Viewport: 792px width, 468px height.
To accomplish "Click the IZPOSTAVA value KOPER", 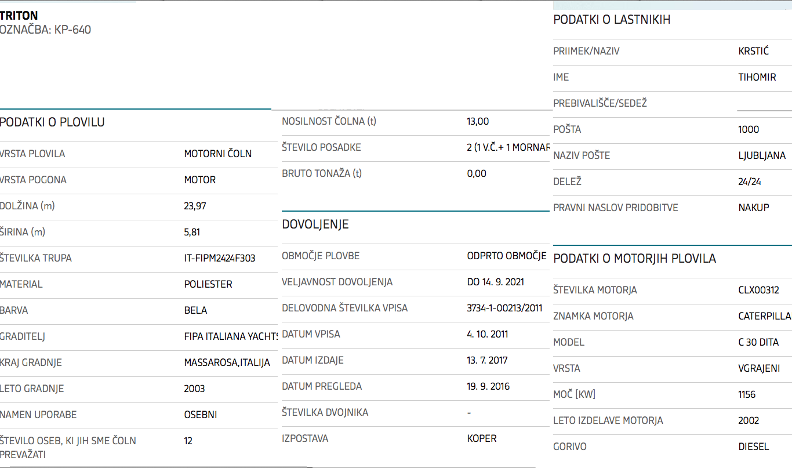I will (482, 438).
